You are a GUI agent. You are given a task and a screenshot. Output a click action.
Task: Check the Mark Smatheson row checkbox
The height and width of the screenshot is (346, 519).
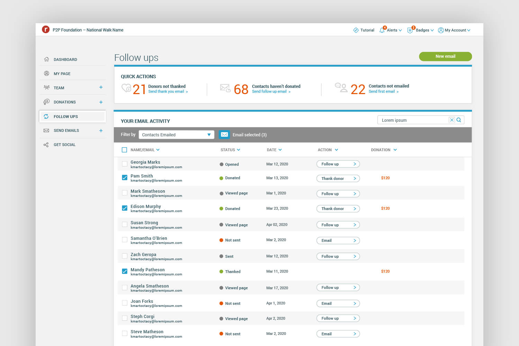click(x=125, y=193)
